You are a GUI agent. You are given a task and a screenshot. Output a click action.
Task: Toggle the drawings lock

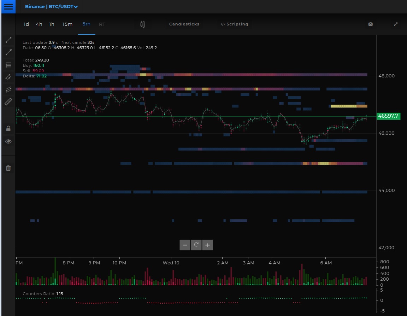pos(8,129)
